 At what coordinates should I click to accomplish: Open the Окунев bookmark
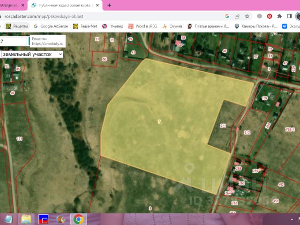coord(172,26)
